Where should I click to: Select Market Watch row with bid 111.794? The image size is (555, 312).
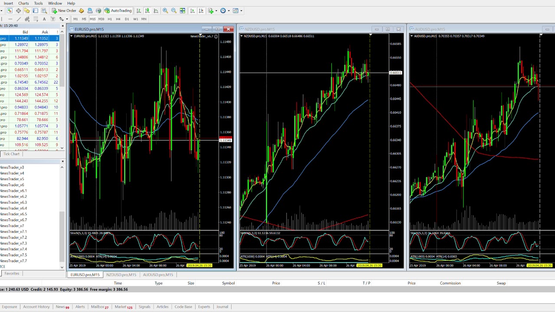pyautogui.click(x=29, y=51)
